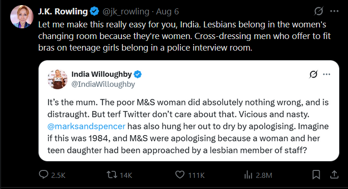Open J.K. Rowling's profile picture
Viewport: 348px width, 189px height.
(x=22, y=17)
